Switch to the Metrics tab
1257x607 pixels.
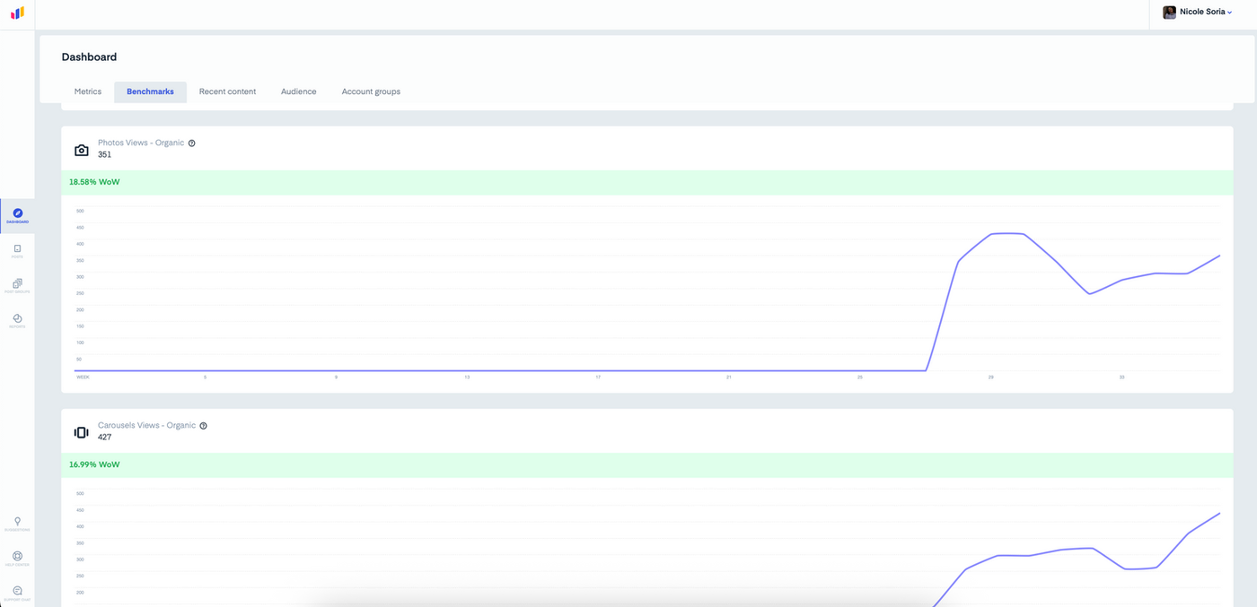(88, 91)
